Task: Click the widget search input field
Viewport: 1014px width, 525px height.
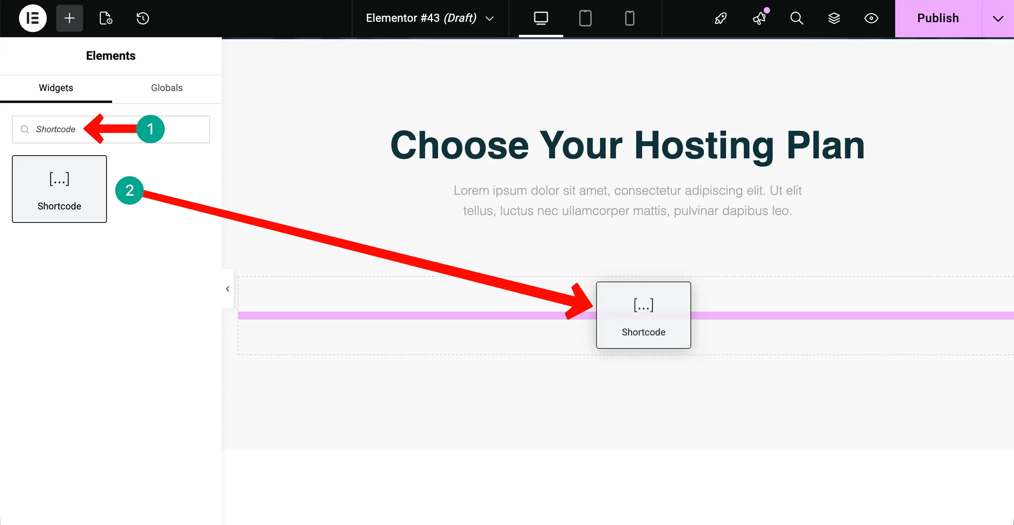Action: (55, 129)
